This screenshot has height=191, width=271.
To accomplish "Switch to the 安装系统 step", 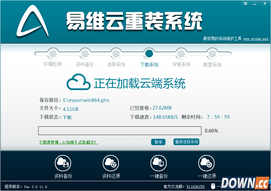I will click(181, 53).
